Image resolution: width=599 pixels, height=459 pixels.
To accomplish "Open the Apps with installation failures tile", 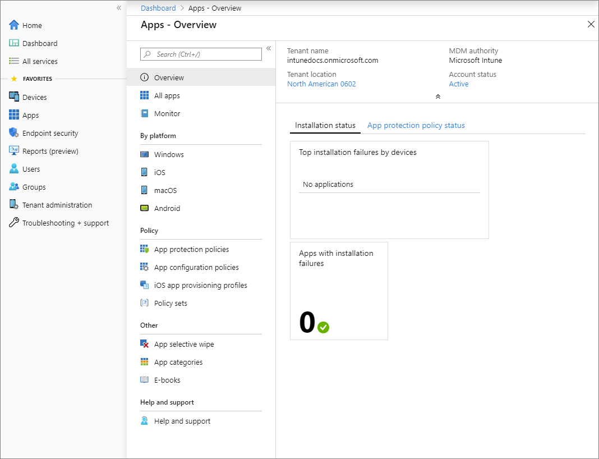I will coord(339,291).
